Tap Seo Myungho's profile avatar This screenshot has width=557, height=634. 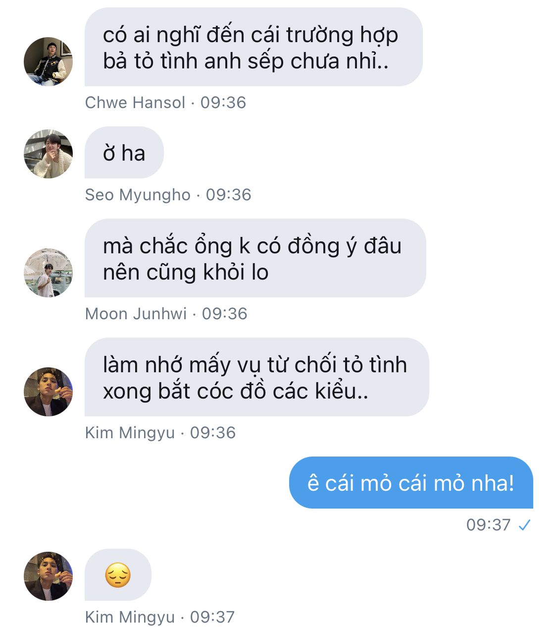point(48,154)
